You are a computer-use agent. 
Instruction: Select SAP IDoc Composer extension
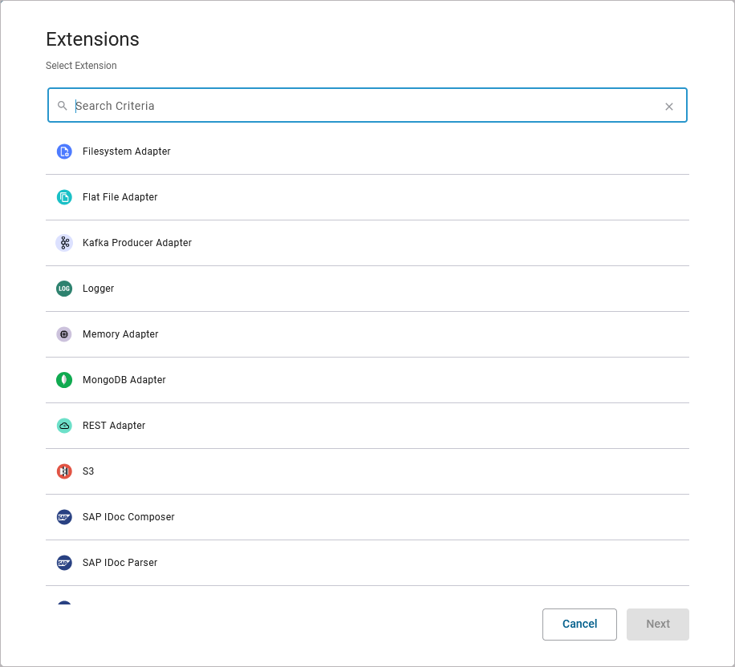coord(128,517)
